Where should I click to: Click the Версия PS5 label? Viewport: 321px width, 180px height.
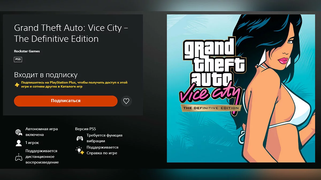point(85,129)
